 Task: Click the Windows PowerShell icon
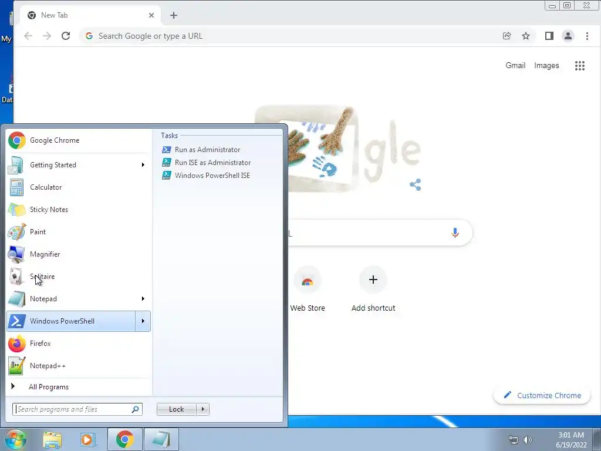pos(16,321)
